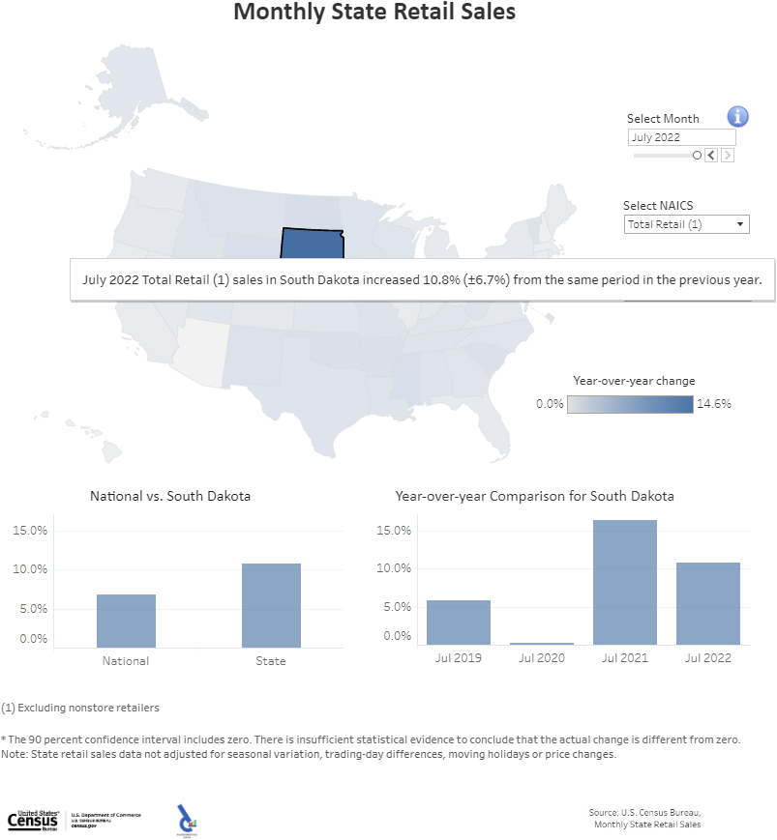This screenshot has height=840, width=777.
Task: Click the year-over-year change color legend
Action: pos(630,404)
